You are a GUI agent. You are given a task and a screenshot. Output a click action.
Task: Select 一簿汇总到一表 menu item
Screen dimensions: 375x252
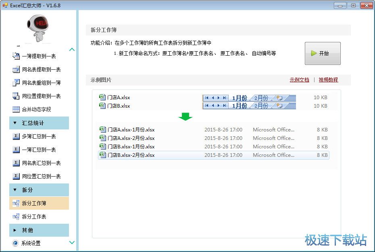click(39, 150)
